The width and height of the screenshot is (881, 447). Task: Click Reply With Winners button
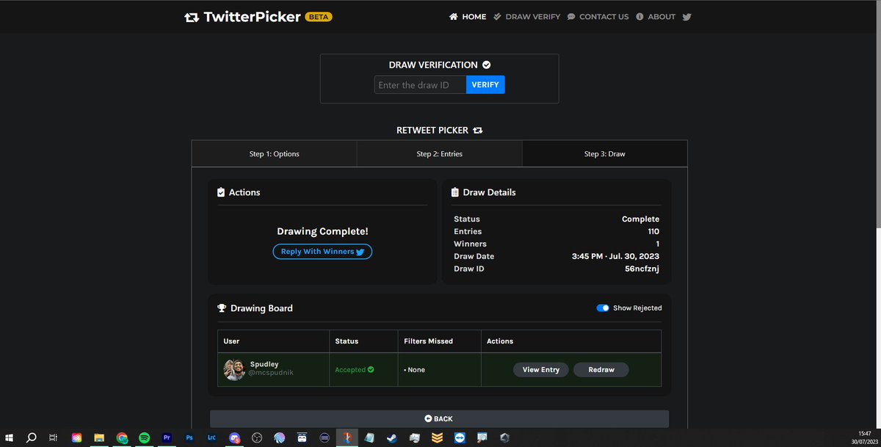tap(322, 252)
